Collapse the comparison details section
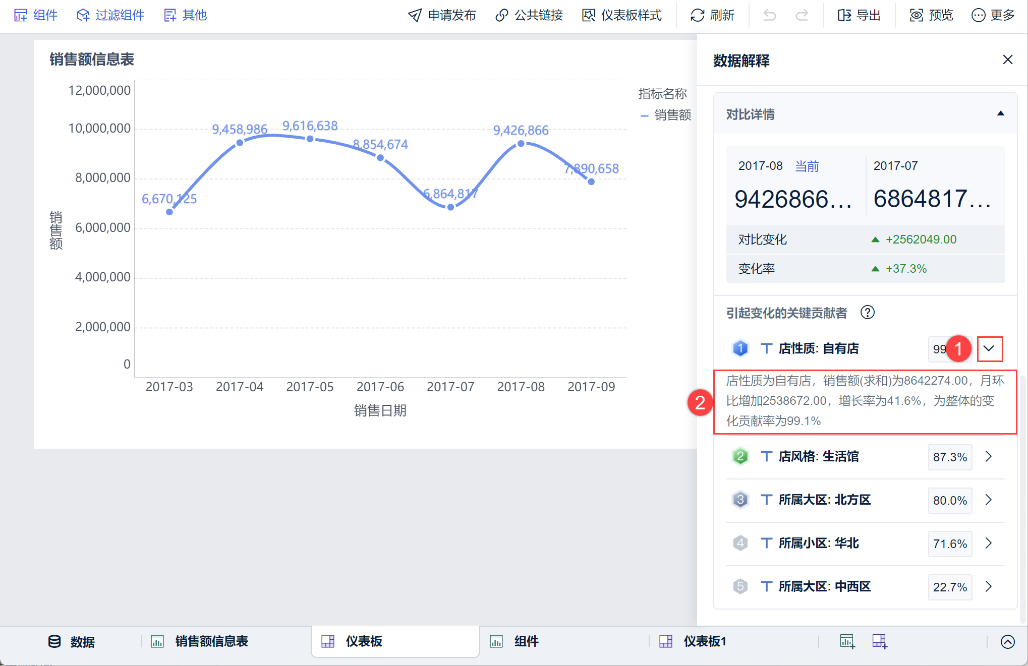This screenshot has width=1028, height=666. pyautogui.click(x=1001, y=114)
